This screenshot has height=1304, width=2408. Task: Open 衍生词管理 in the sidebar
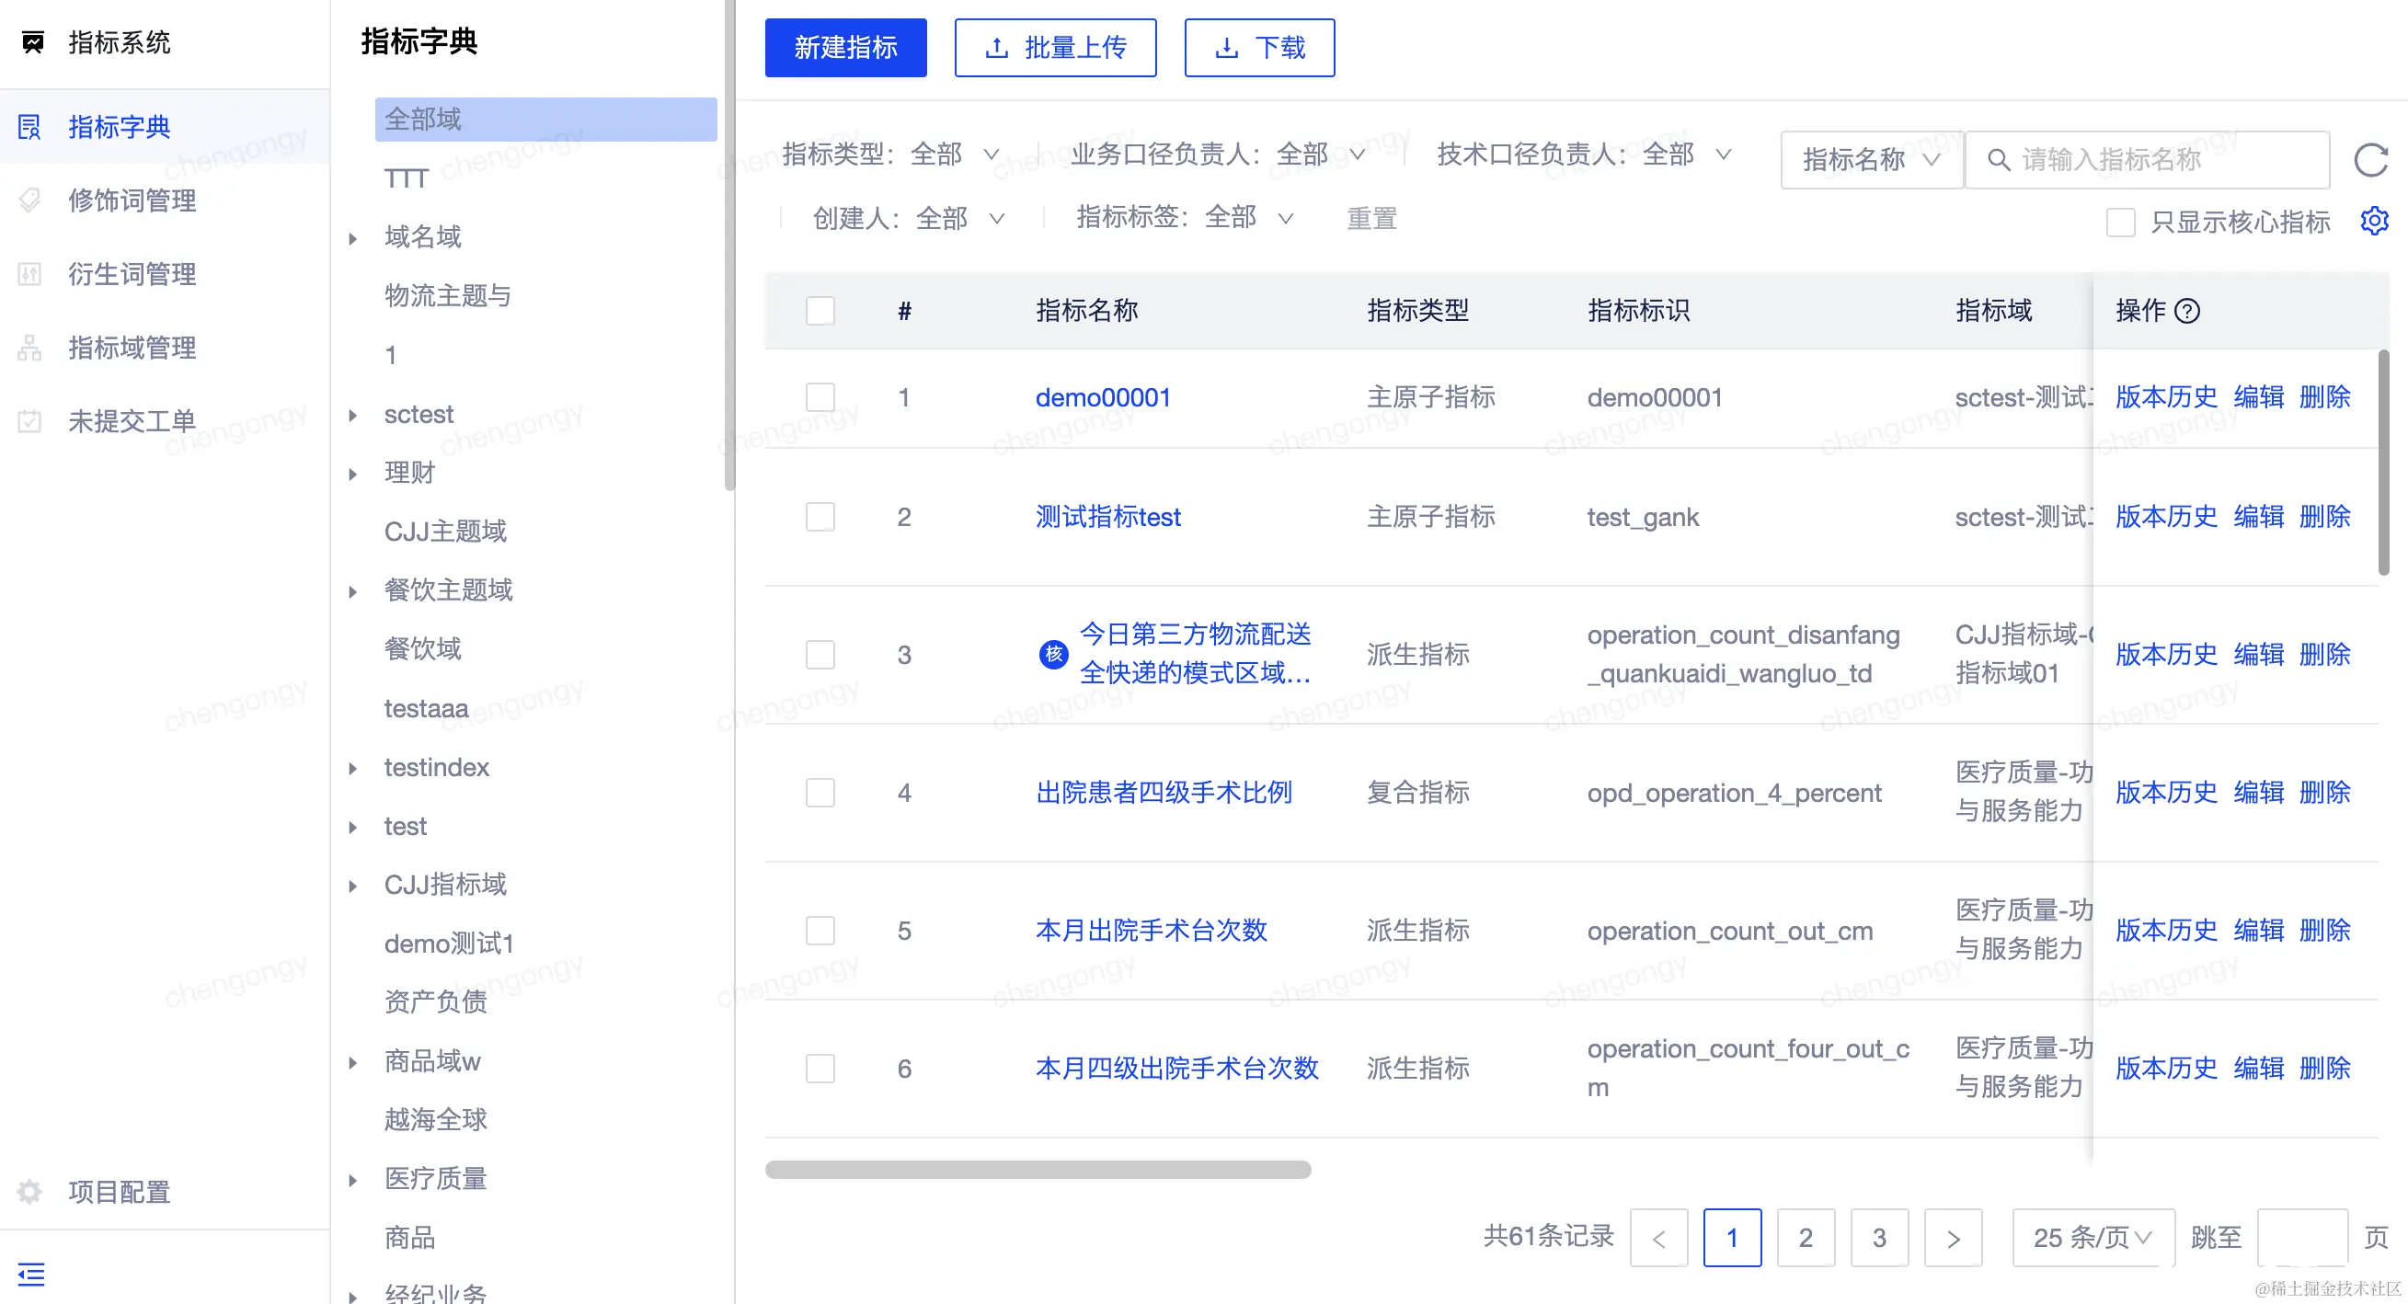click(132, 274)
